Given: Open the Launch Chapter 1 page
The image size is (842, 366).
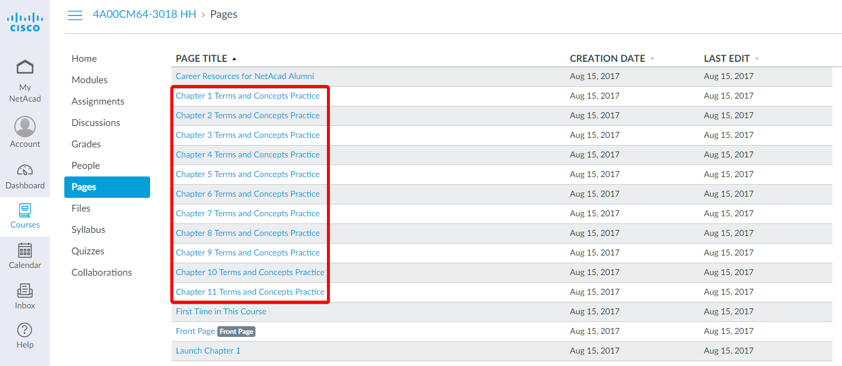Looking at the screenshot, I should (x=208, y=351).
